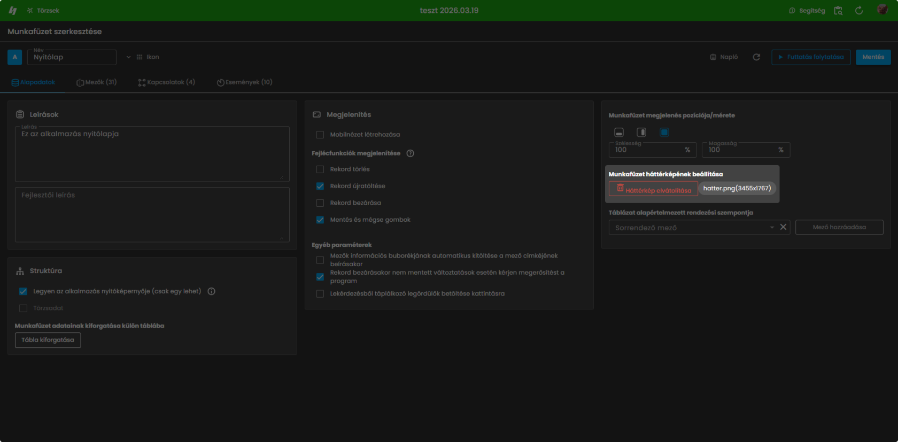Click the Magasság height field
Image resolution: width=898 pixels, height=442 pixels.
746,150
